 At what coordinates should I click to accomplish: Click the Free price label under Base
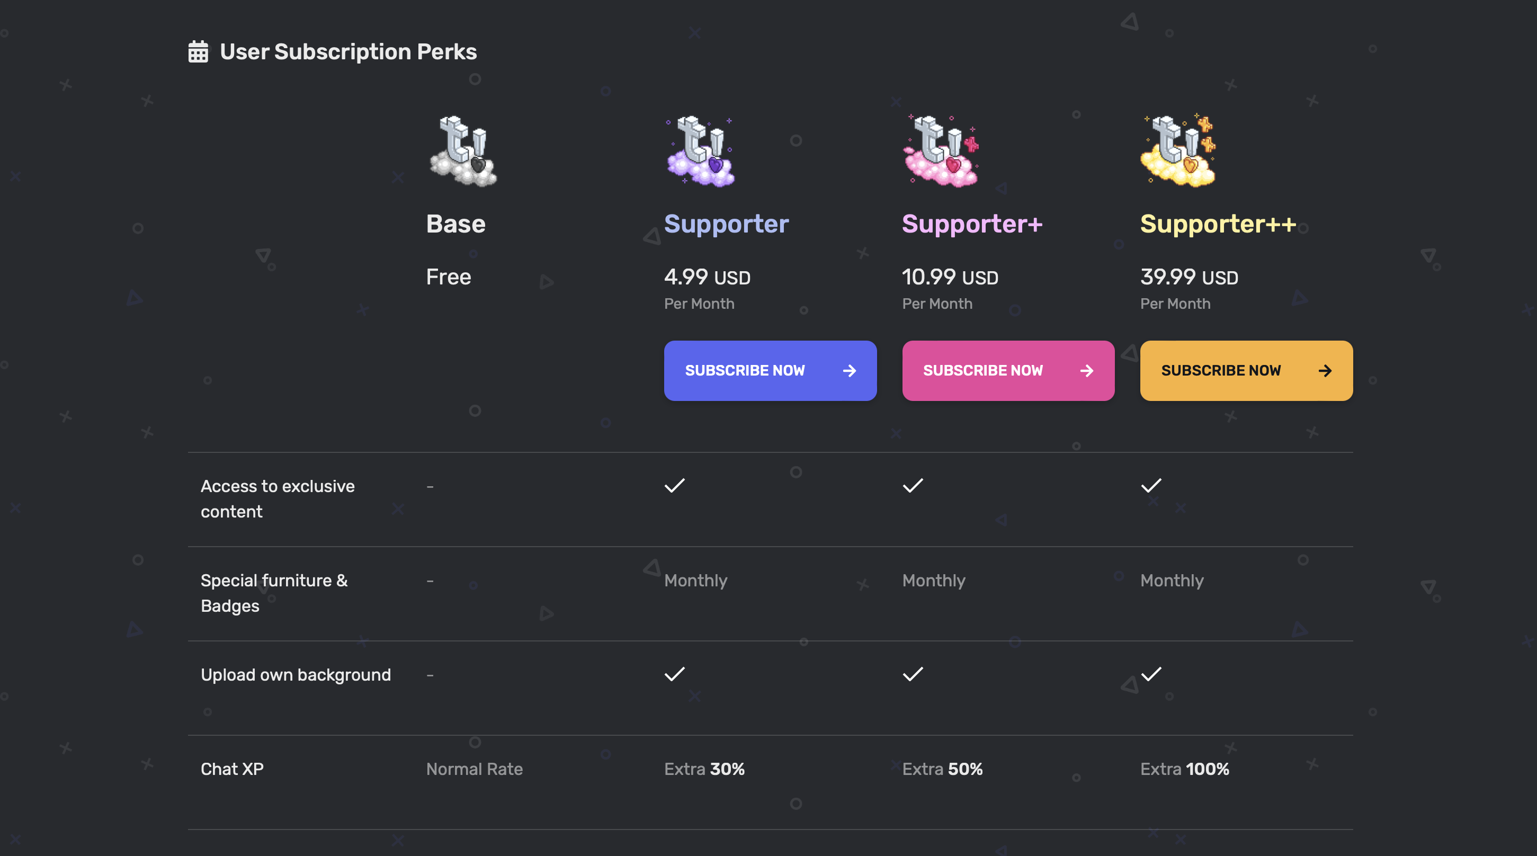pos(448,277)
